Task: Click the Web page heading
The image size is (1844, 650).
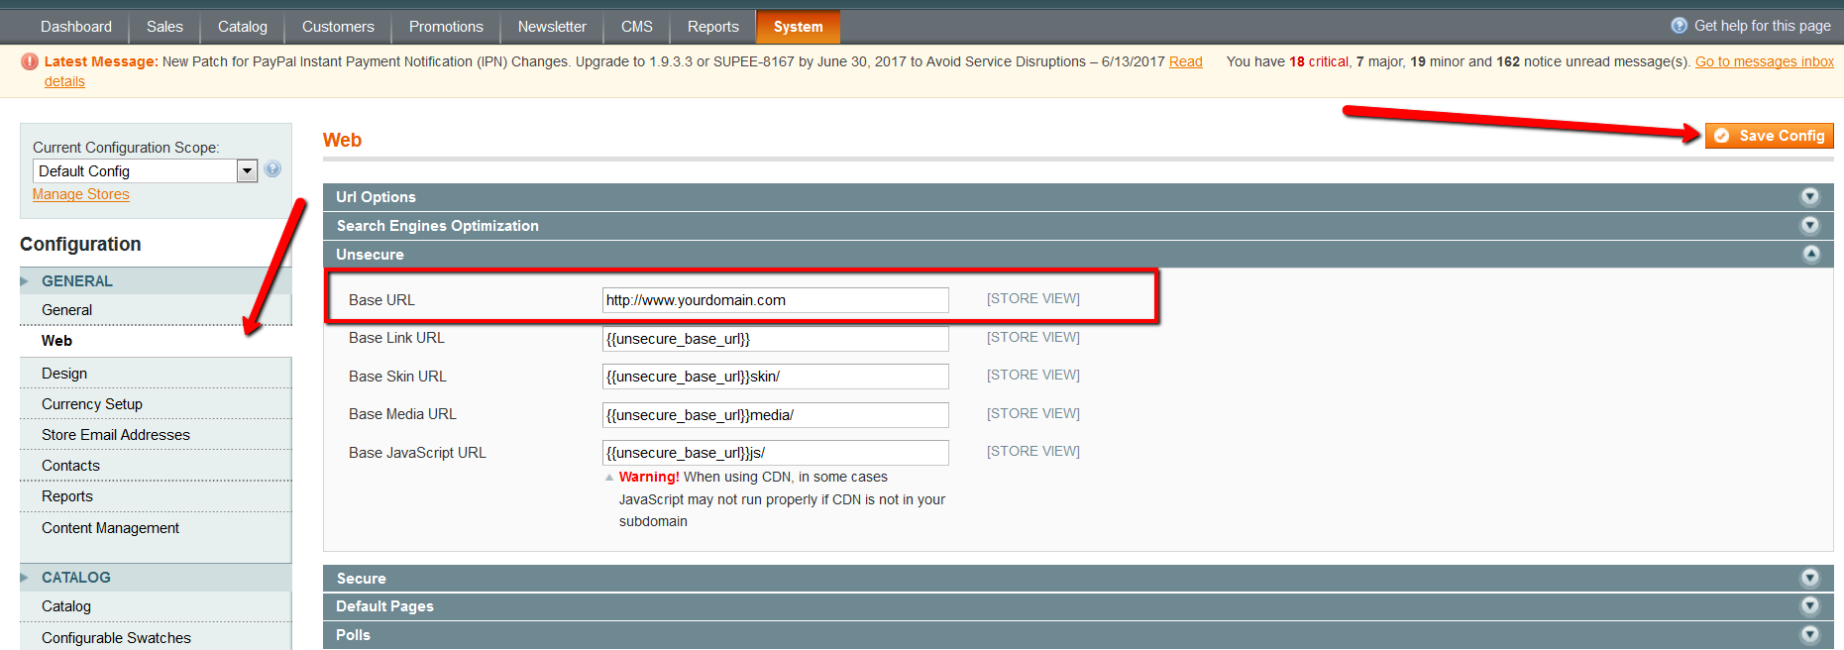Action: (342, 140)
